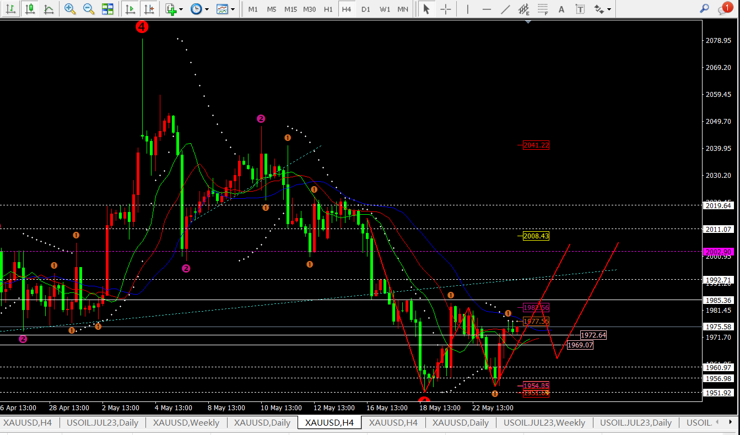Image resolution: width=740 pixels, height=435 pixels.
Task: Click the 1960.97 axis price tag
Action: point(718,367)
